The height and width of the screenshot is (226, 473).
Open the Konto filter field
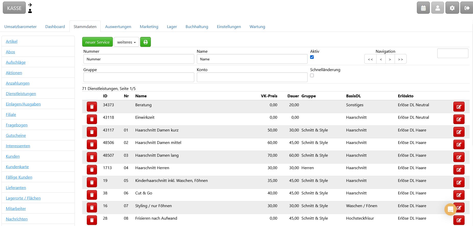[252, 77]
